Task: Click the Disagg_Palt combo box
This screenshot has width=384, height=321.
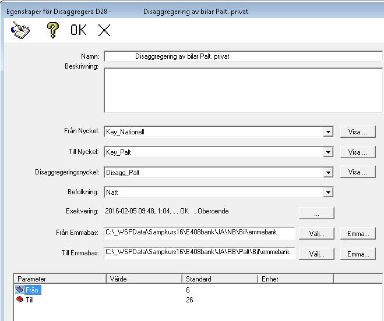Action: point(219,173)
